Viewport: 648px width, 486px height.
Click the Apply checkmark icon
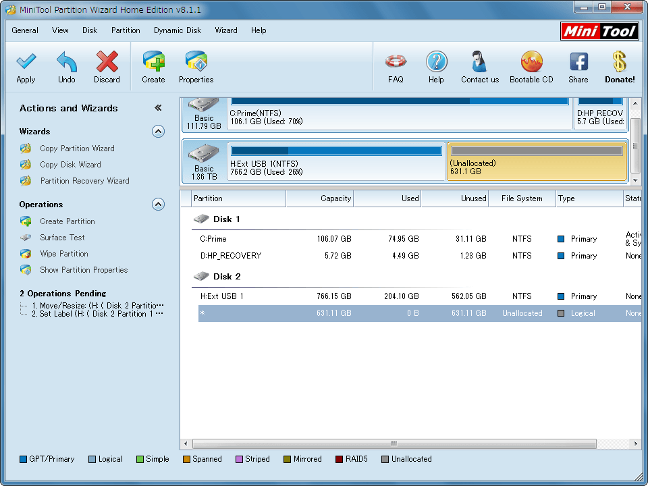(x=26, y=61)
